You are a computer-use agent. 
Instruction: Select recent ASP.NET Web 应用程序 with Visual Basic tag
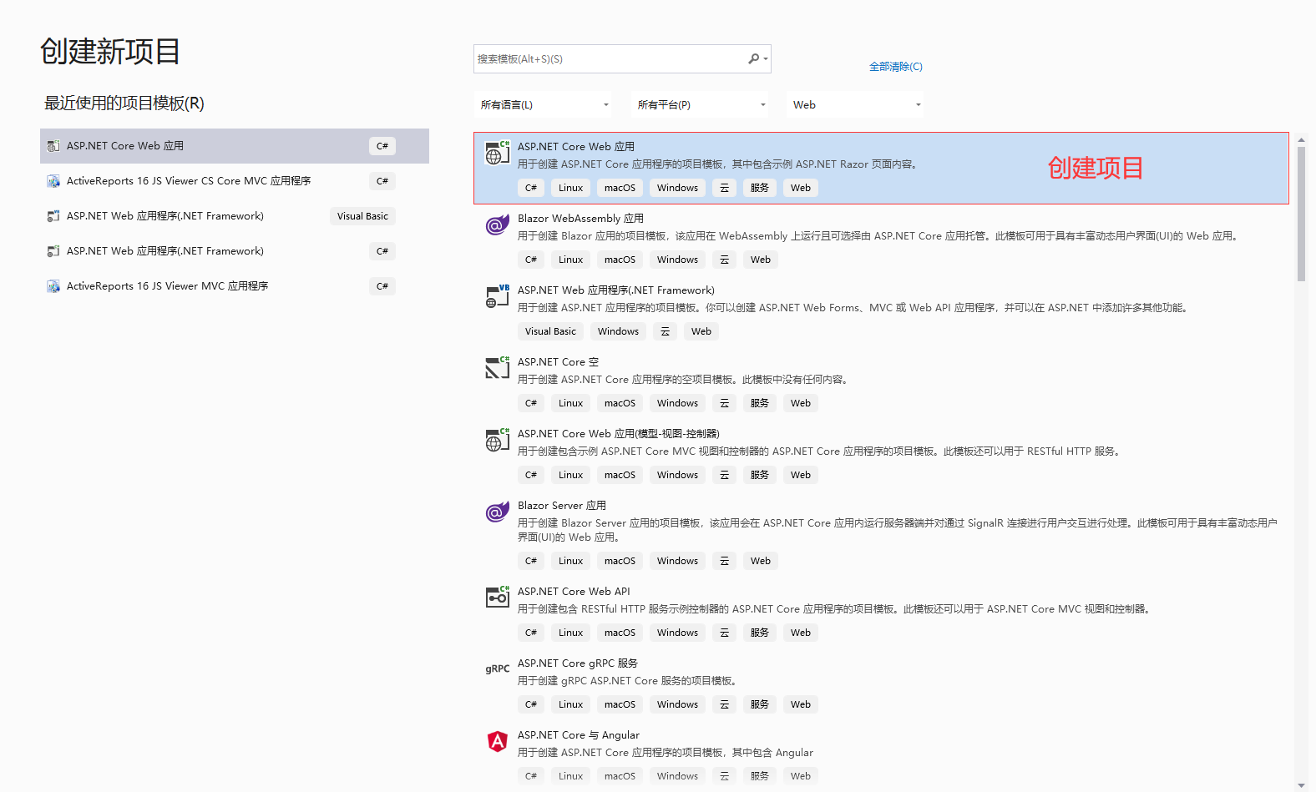click(235, 216)
